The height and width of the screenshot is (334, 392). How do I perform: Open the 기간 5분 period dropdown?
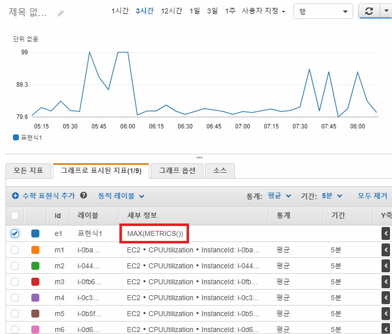[331, 196]
